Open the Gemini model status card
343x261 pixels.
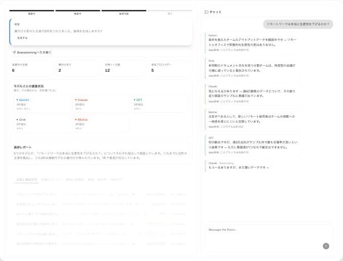pyautogui.click(x=42, y=104)
